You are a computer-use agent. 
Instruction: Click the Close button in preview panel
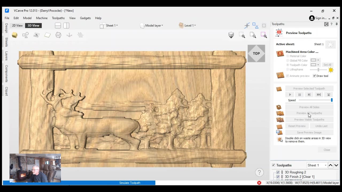click(327, 150)
